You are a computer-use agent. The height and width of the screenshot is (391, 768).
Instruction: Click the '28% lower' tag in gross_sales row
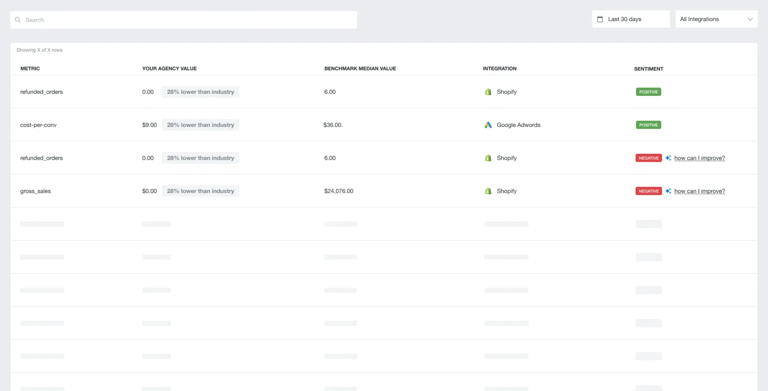201,191
